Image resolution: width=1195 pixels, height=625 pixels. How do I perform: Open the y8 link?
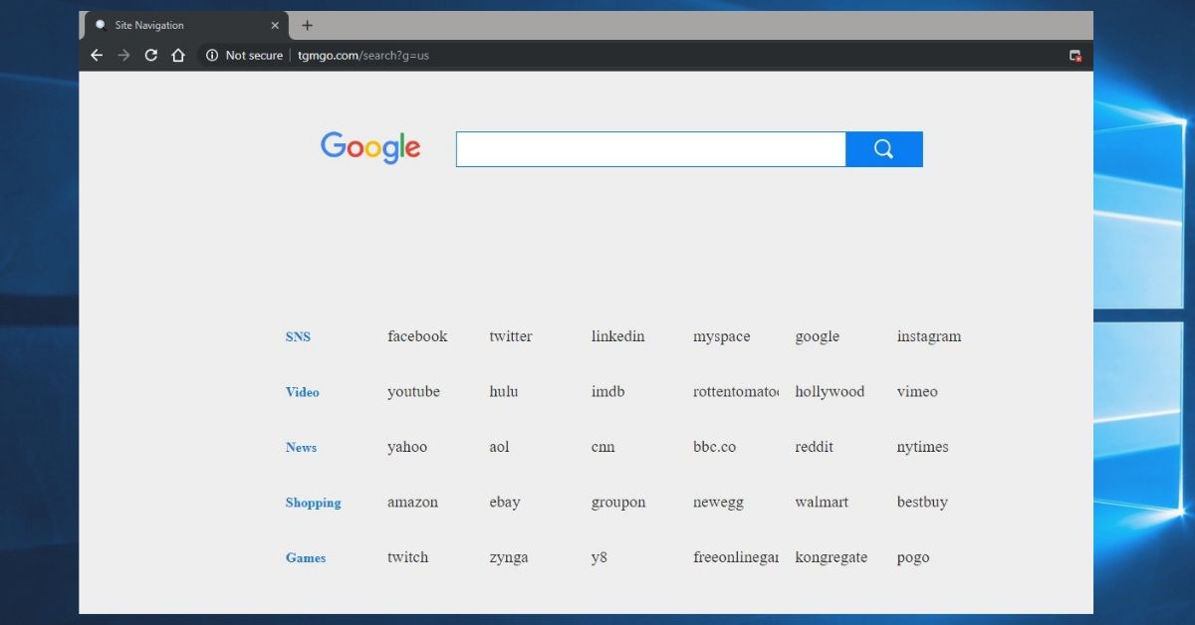pyautogui.click(x=599, y=558)
